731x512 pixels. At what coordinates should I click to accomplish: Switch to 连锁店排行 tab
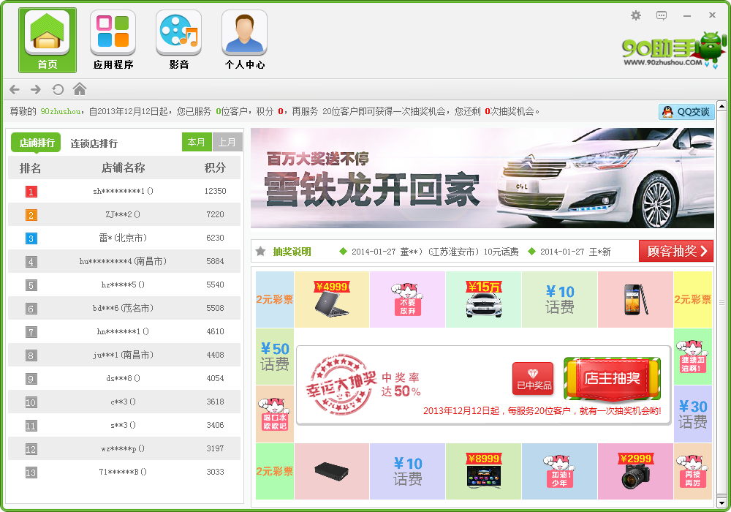(94, 143)
